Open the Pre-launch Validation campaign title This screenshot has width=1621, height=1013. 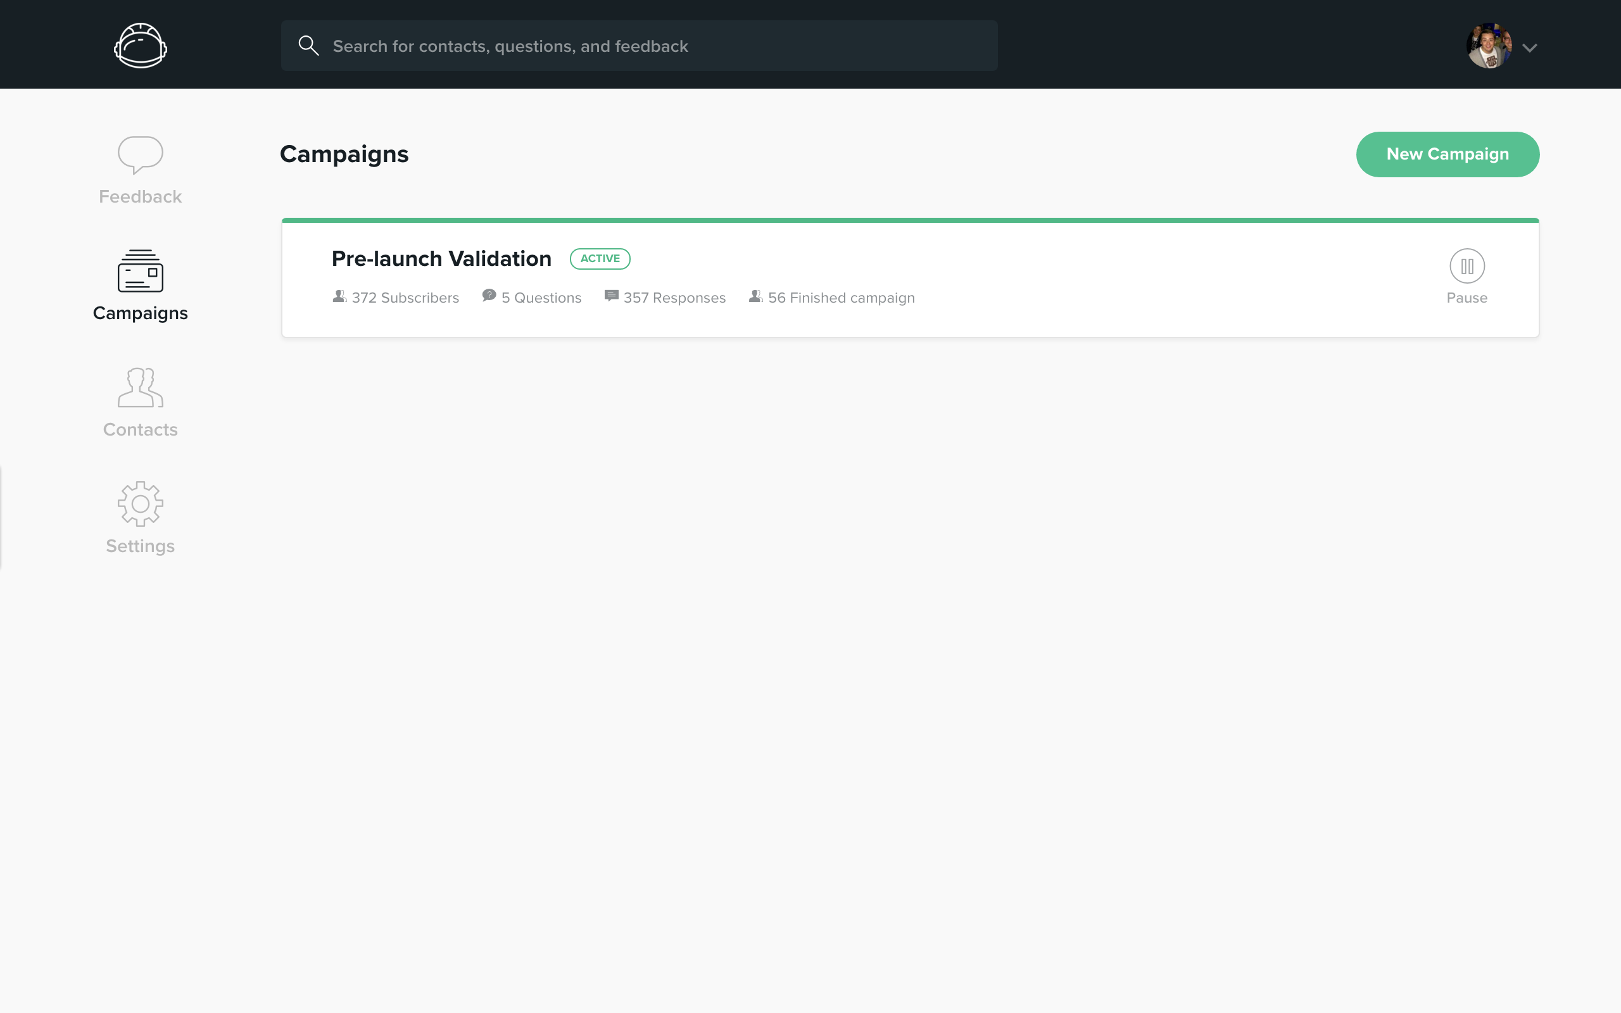[x=441, y=258]
